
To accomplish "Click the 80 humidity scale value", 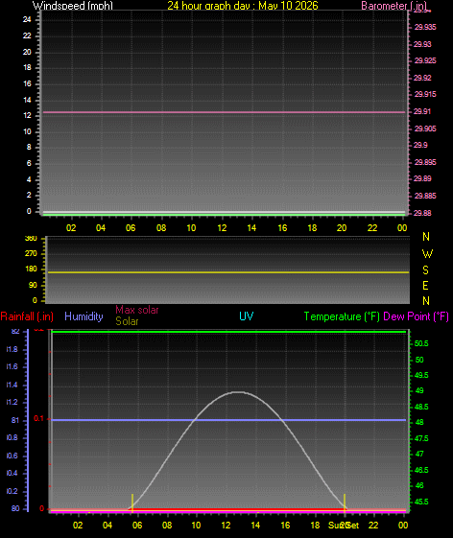I will [15, 509].
